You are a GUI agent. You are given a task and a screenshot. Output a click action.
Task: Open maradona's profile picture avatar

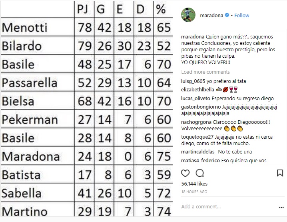(188, 15)
